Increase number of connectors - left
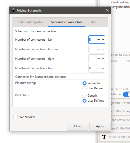The width and height of the screenshot is (130, 143). pyautogui.click(x=103, y=40)
